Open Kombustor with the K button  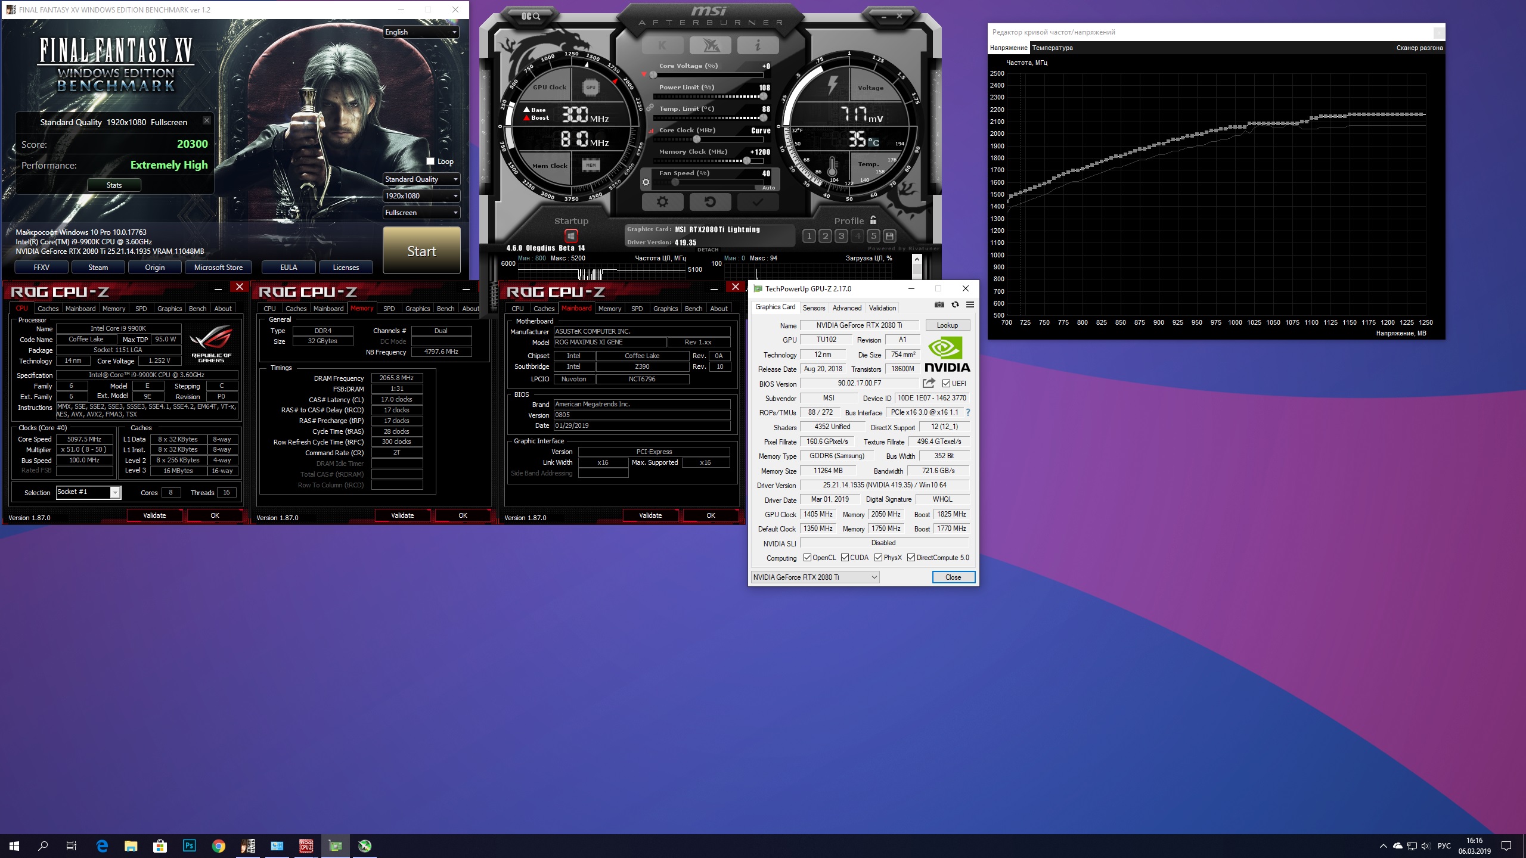click(662, 45)
